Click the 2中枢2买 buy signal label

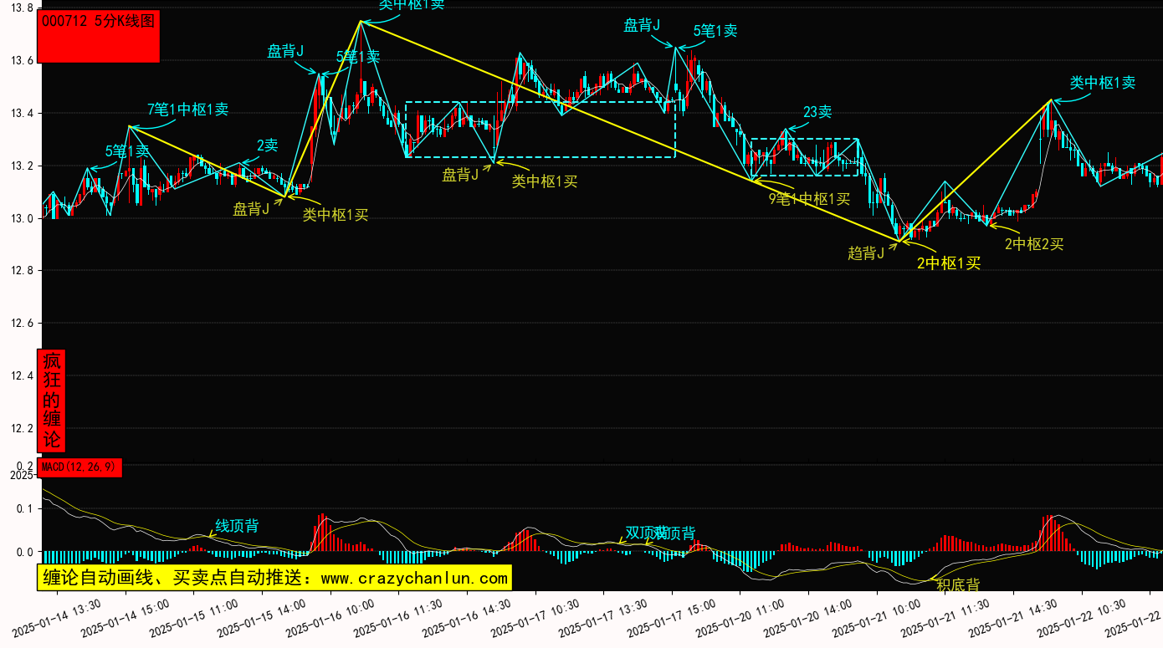1034,244
